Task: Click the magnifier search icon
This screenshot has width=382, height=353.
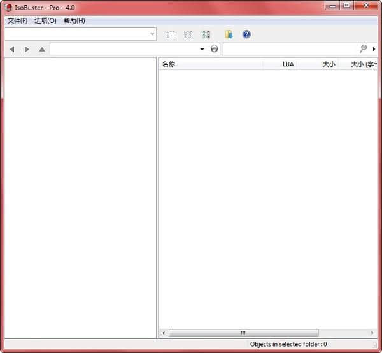Action: [363, 49]
